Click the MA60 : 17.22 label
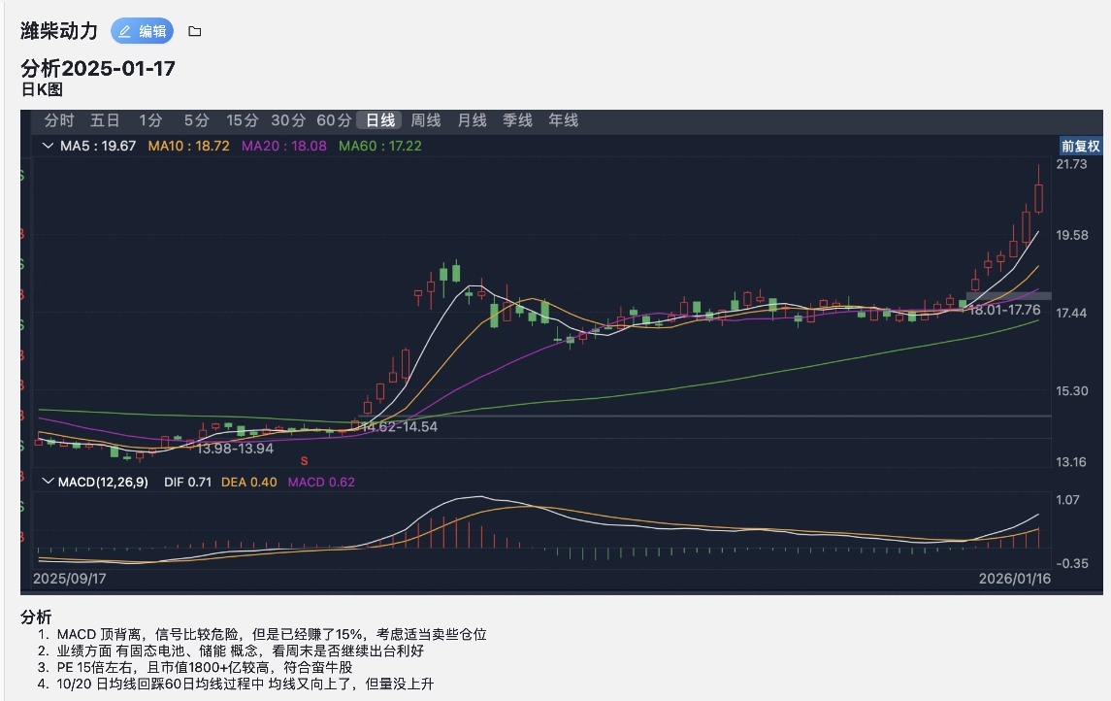 pyautogui.click(x=379, y=146)
